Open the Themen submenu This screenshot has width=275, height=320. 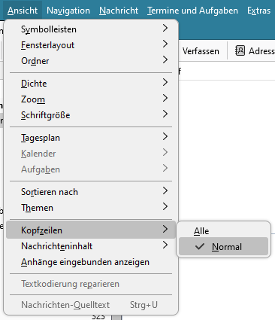click(x=91, y=208)
